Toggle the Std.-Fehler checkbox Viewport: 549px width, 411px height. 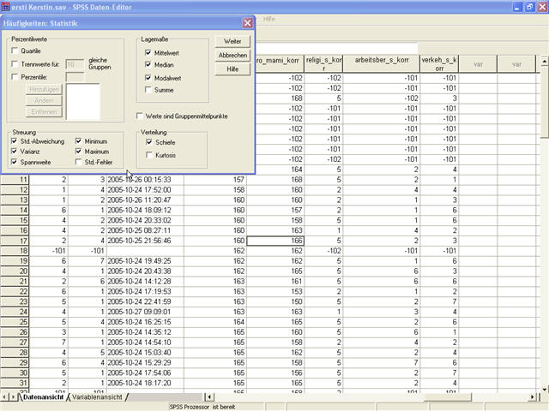[79, 161]
